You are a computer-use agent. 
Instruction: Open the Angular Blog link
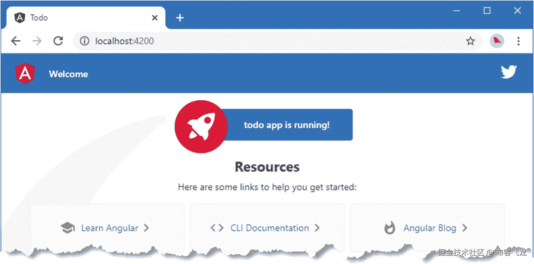click(x=430, y=228)
